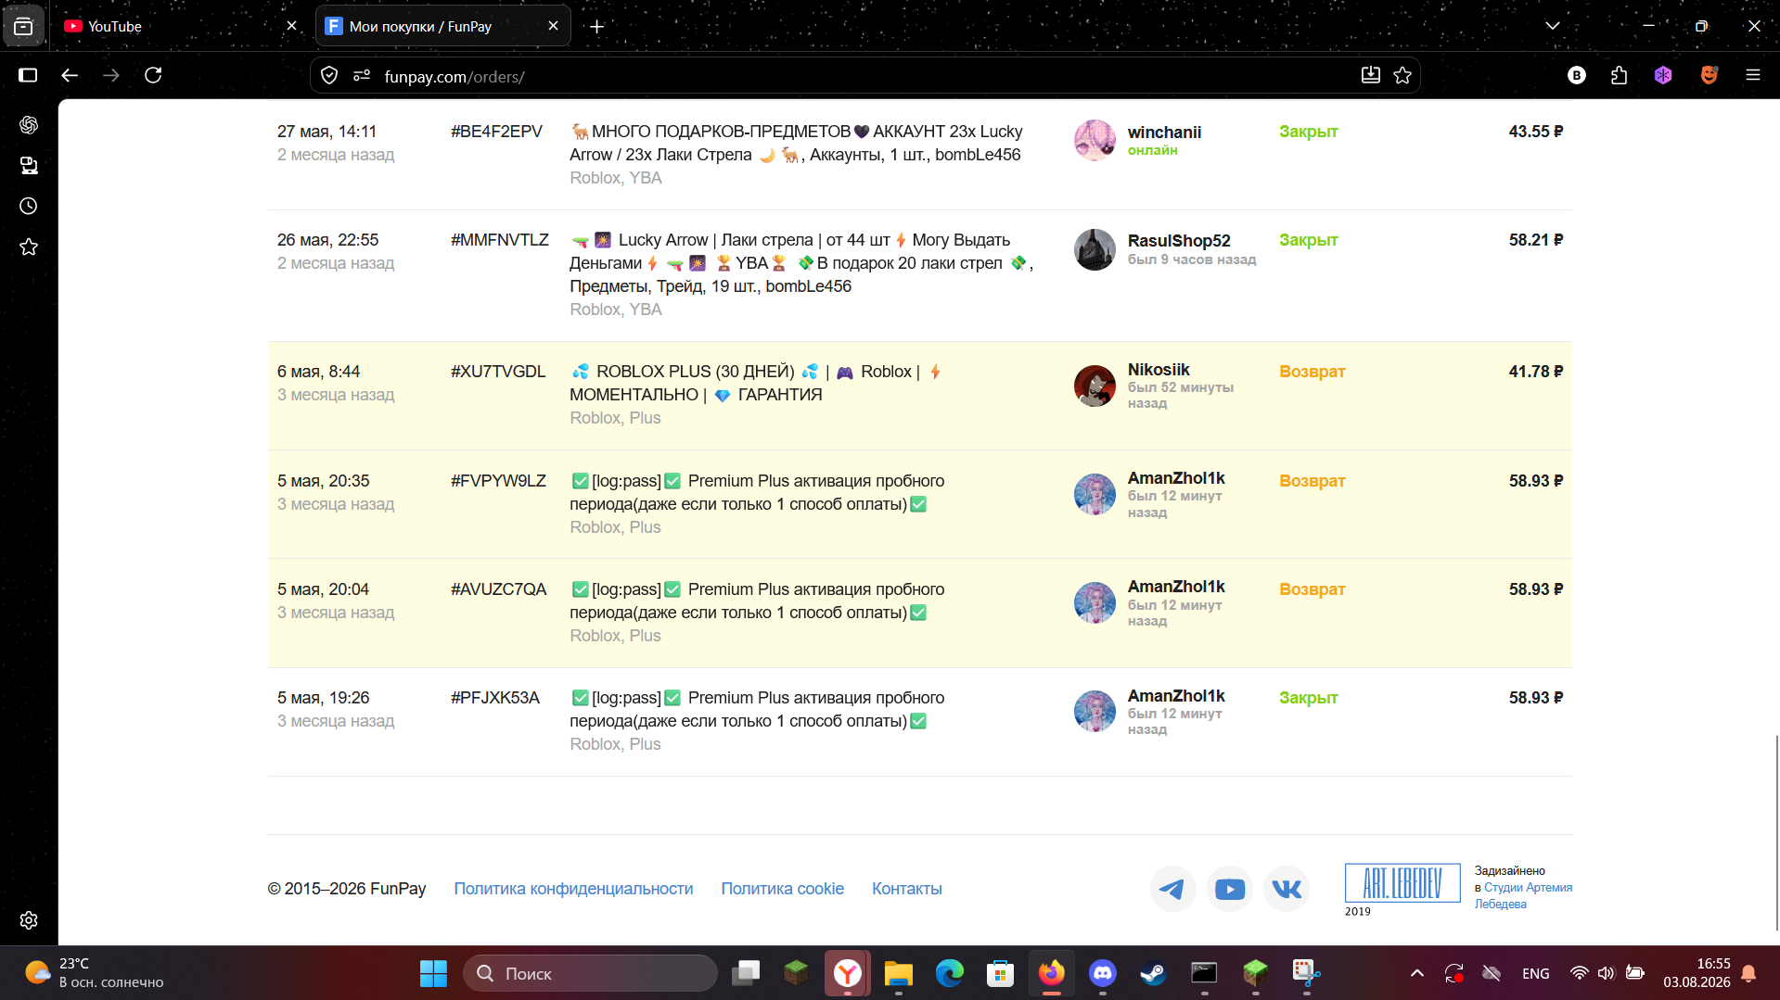Open 'Контакты' footer link
The height and width of the screenshot is (1000, 1780).
coord(906,889)
